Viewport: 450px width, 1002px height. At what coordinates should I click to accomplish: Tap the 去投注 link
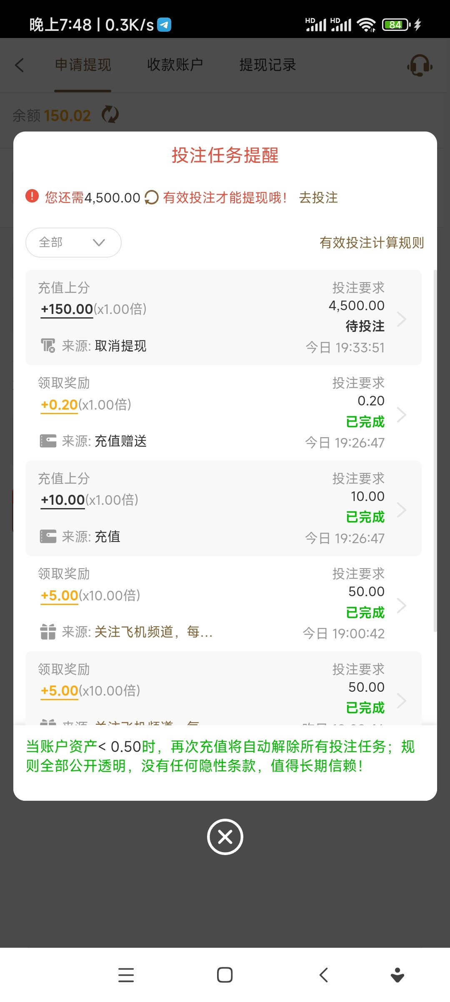(318, 197)
